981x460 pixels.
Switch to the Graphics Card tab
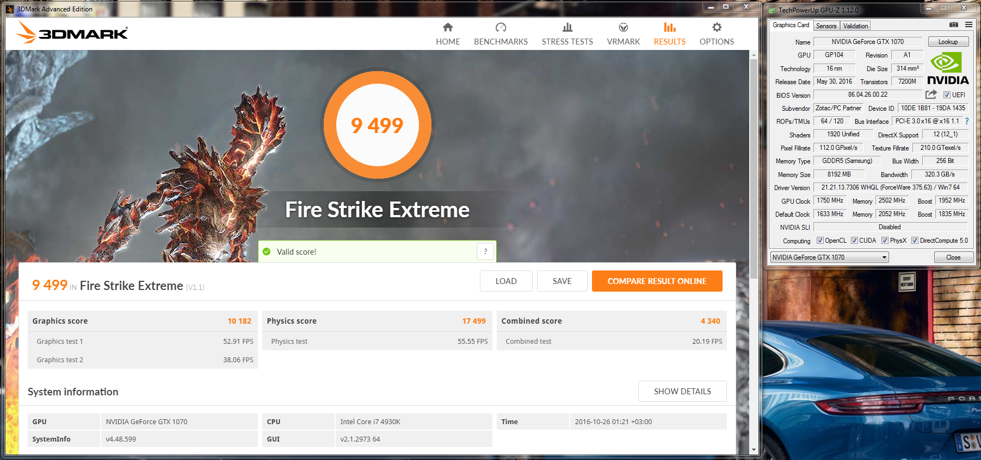791,25
